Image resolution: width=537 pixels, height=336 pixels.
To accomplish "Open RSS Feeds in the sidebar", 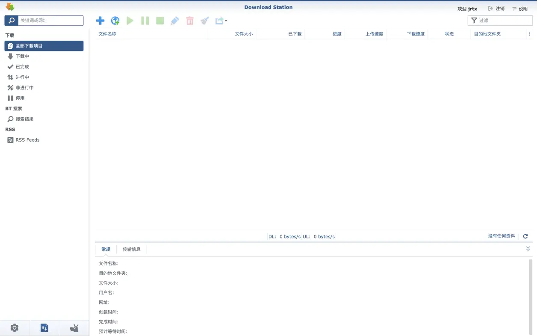I will [27, 140].
